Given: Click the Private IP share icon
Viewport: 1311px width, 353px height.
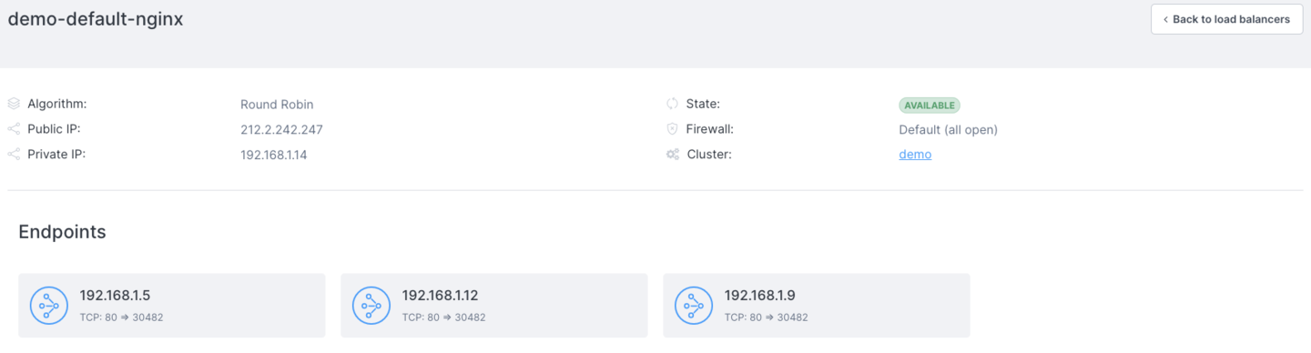Looking at the screenshot, I should (14, 155).
